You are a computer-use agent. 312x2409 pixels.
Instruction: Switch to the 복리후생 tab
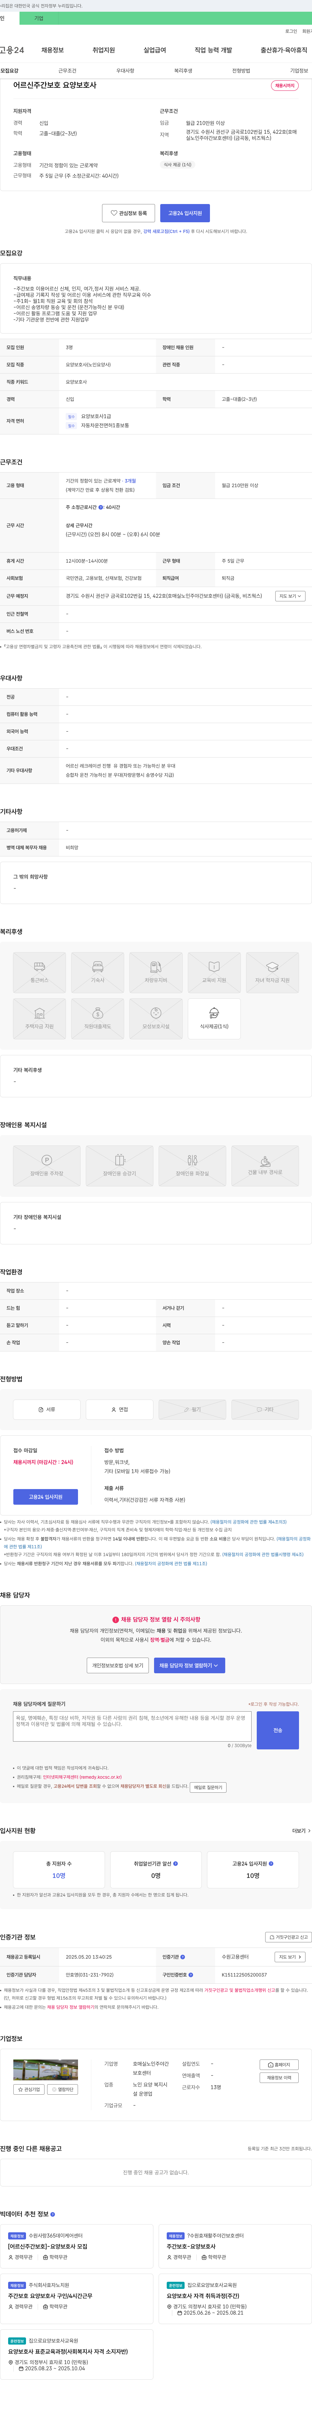click(x=183, y=70)
